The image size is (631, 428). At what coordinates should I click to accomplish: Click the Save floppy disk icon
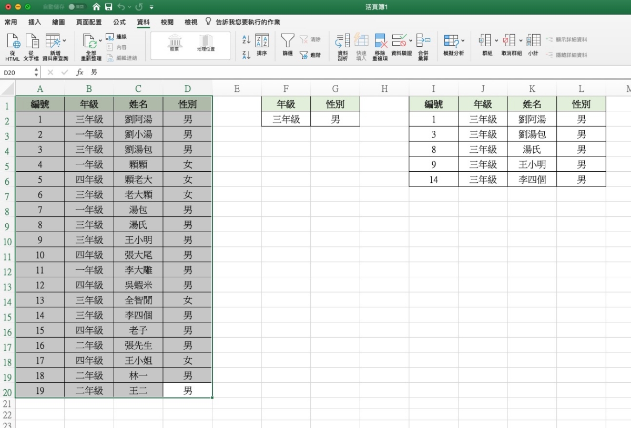109,7
